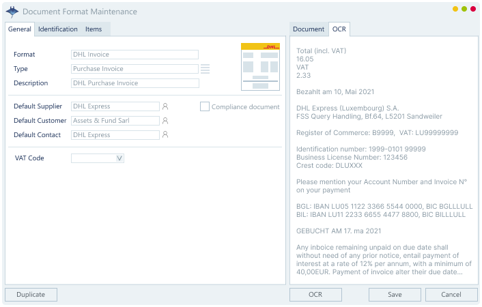This screenshot has height=307, width=482.
Task: Click the 'Total (incl. VAT)' OCR line
Action: point(322,50)
